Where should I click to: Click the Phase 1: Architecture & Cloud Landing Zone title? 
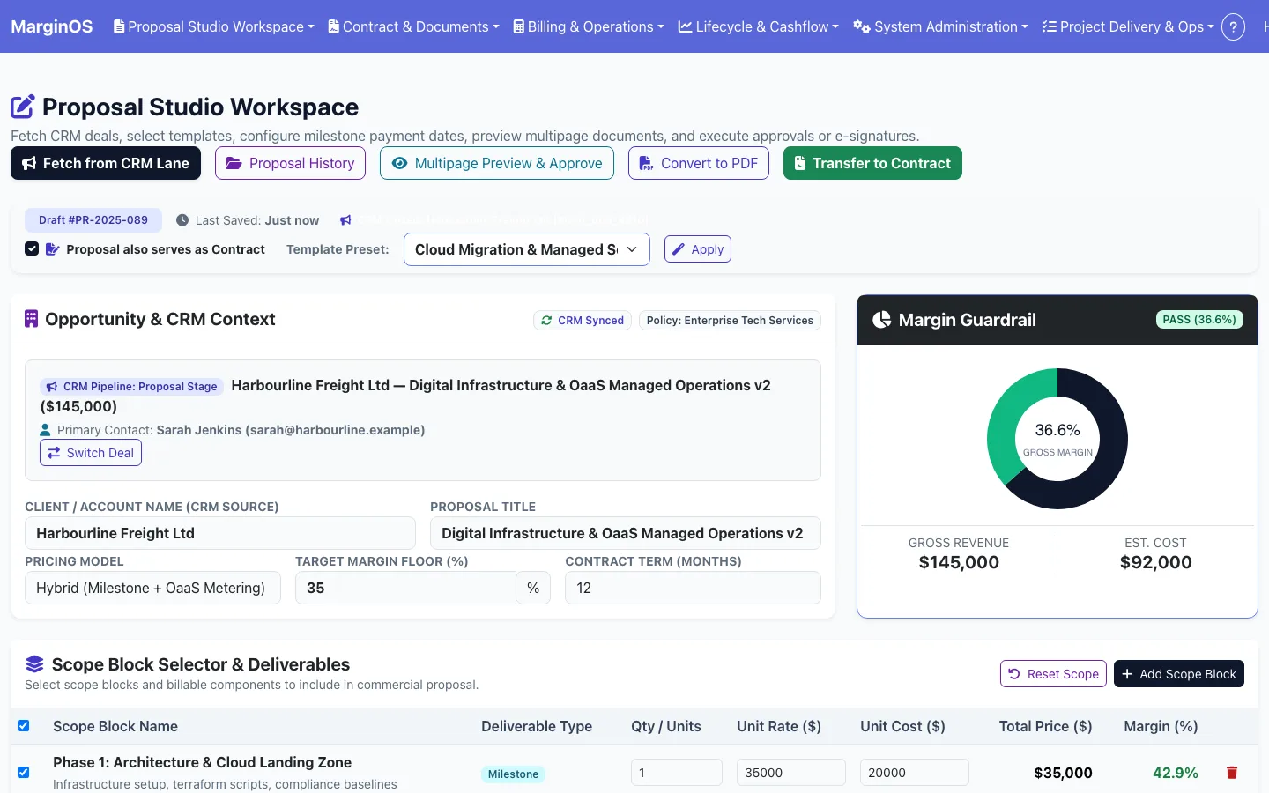(202, 762)
